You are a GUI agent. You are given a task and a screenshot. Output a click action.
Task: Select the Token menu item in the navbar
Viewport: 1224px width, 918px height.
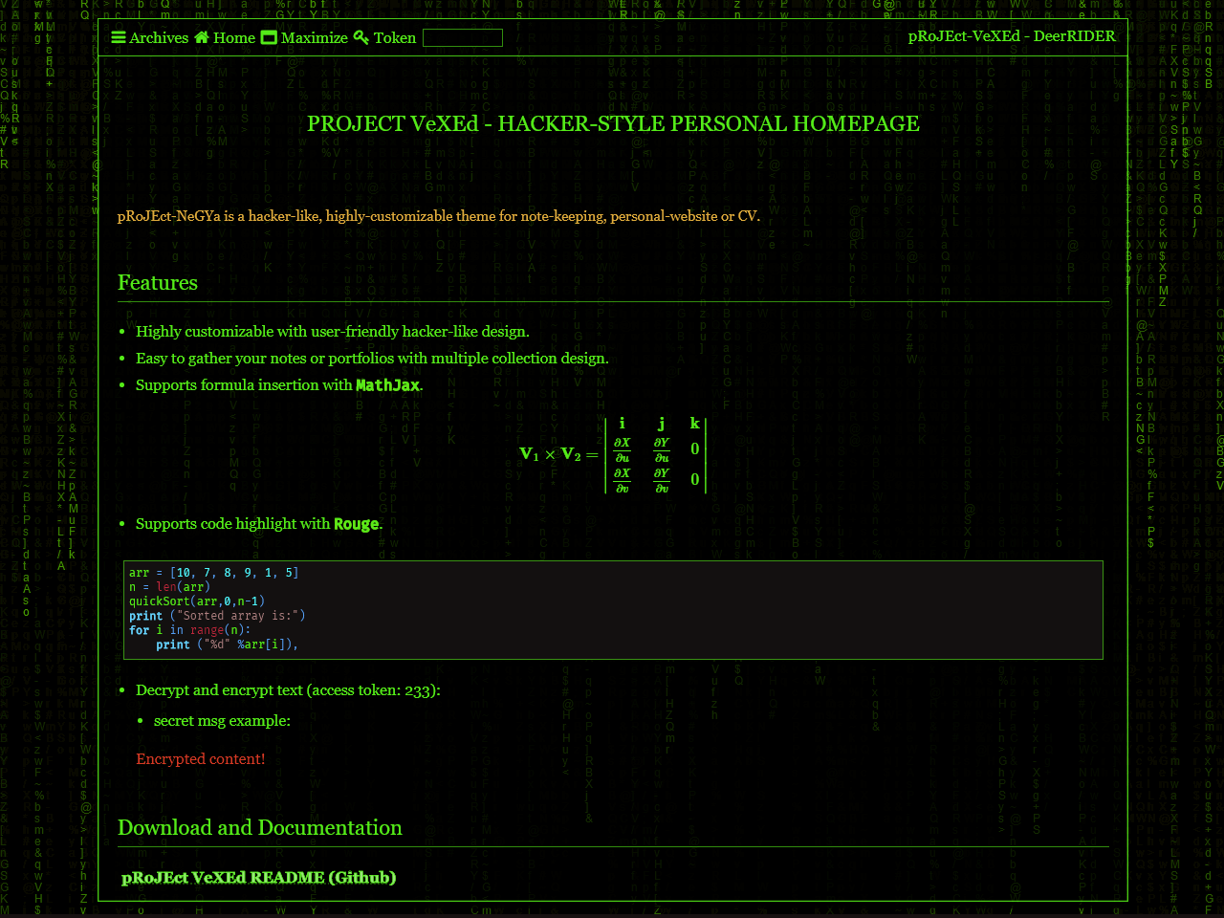pos(396,38)
